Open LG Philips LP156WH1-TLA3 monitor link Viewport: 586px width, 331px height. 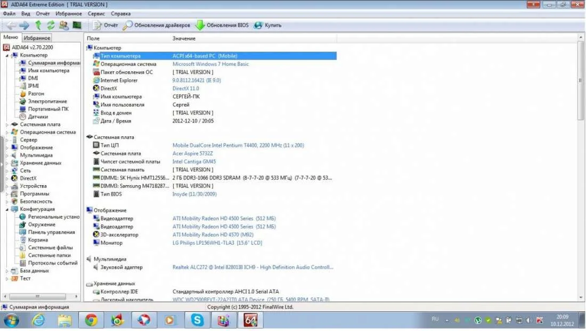point(217,243)
